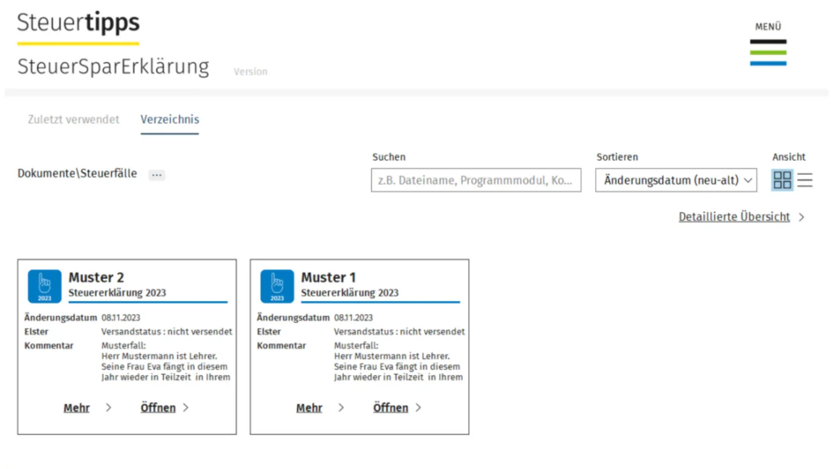This screenshot has height=469, width=831.
Task: Click the arrow beside Mehr in Muster 1
Action: click(x=341, y=408)
